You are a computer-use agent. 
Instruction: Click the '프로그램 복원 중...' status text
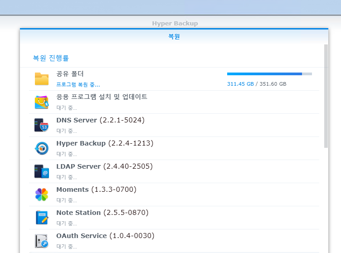78,85
